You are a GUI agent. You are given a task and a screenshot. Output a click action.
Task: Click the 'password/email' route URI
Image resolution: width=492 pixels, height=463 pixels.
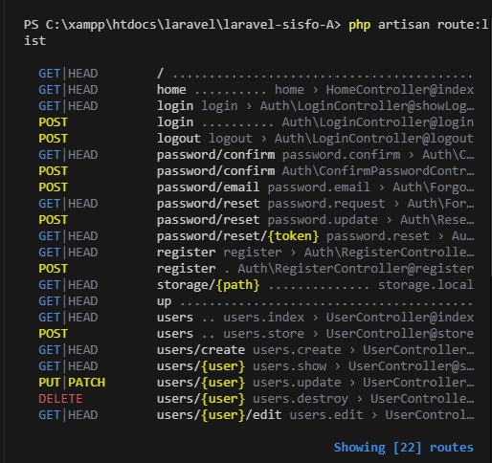point(208,187)
